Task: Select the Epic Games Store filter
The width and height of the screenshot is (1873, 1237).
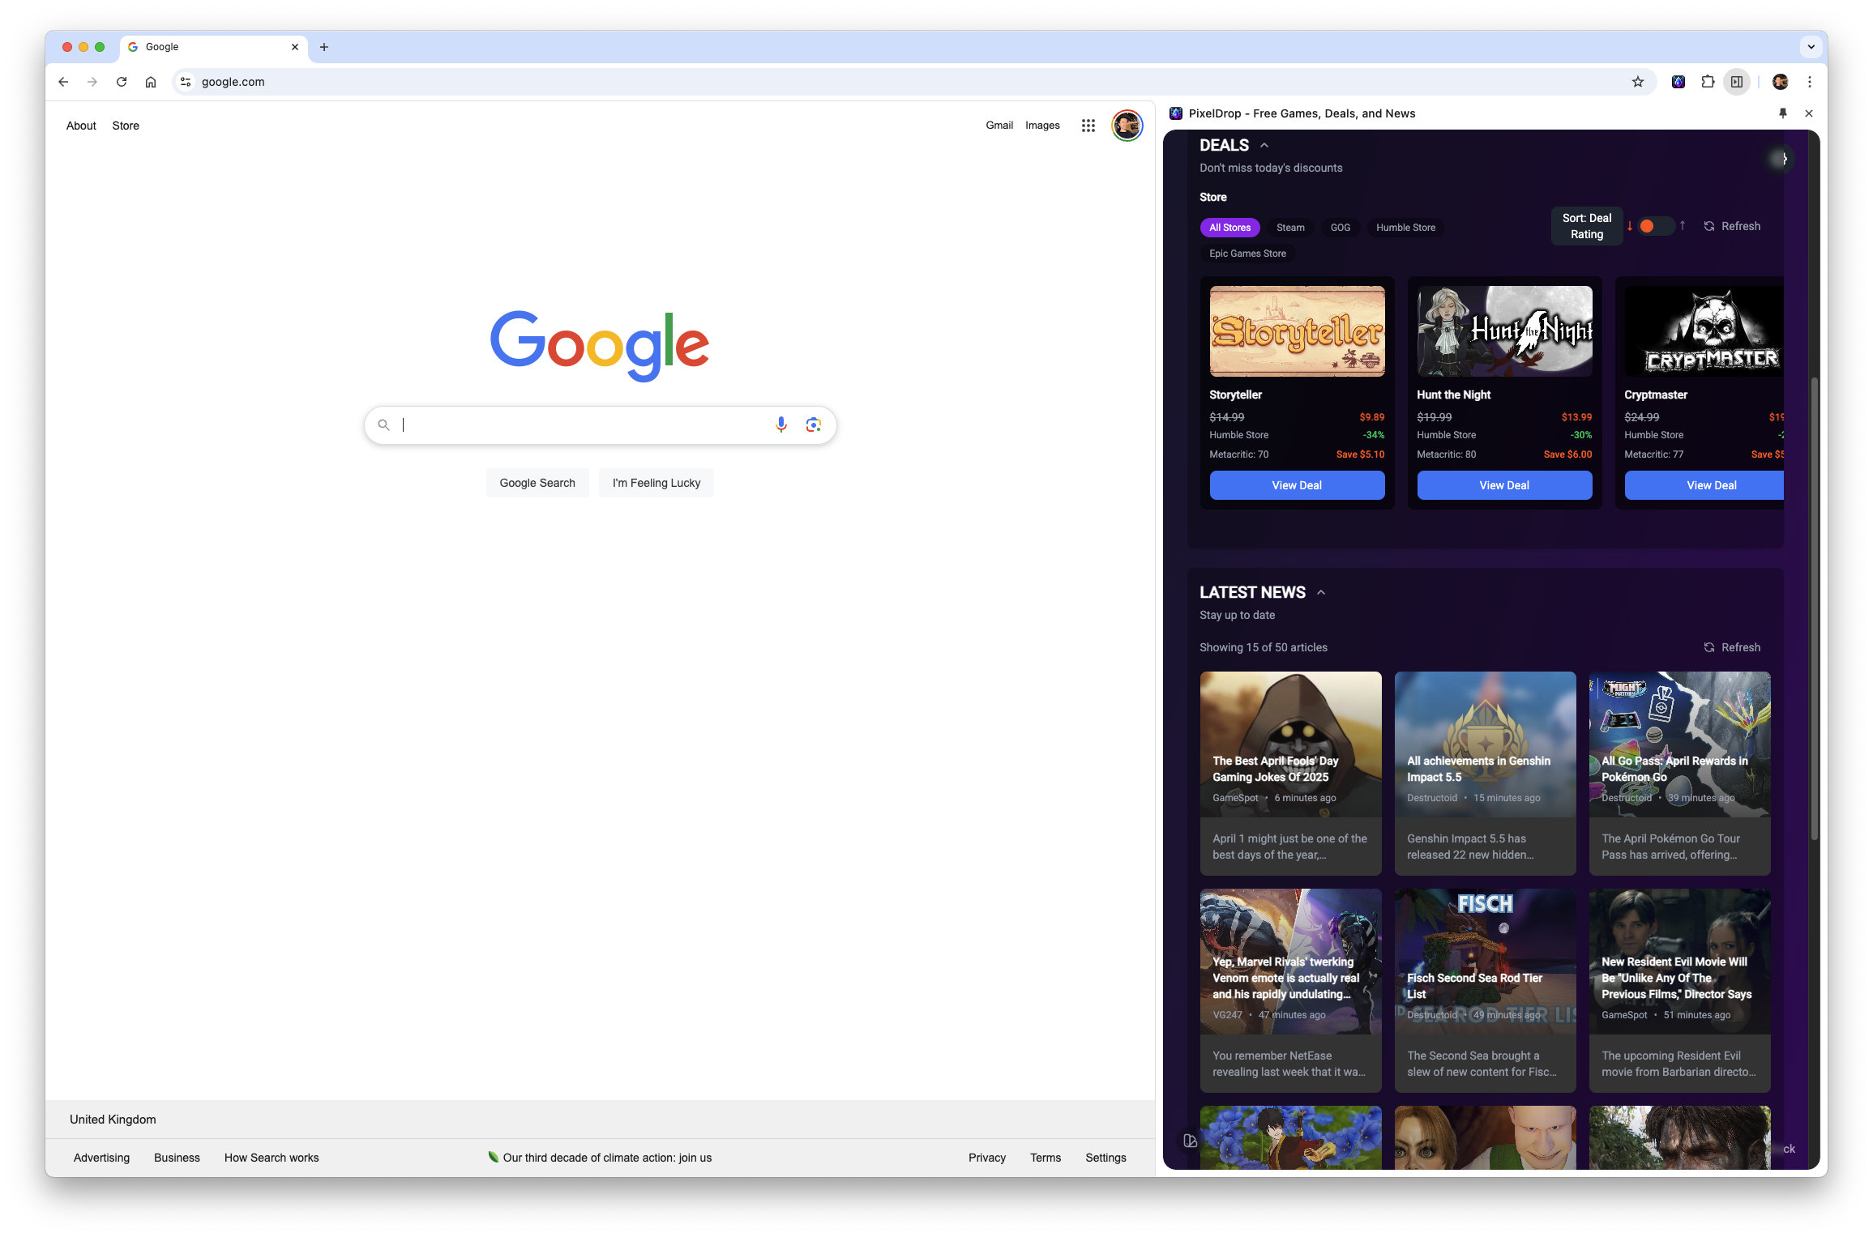Action: click(1247, 254)
